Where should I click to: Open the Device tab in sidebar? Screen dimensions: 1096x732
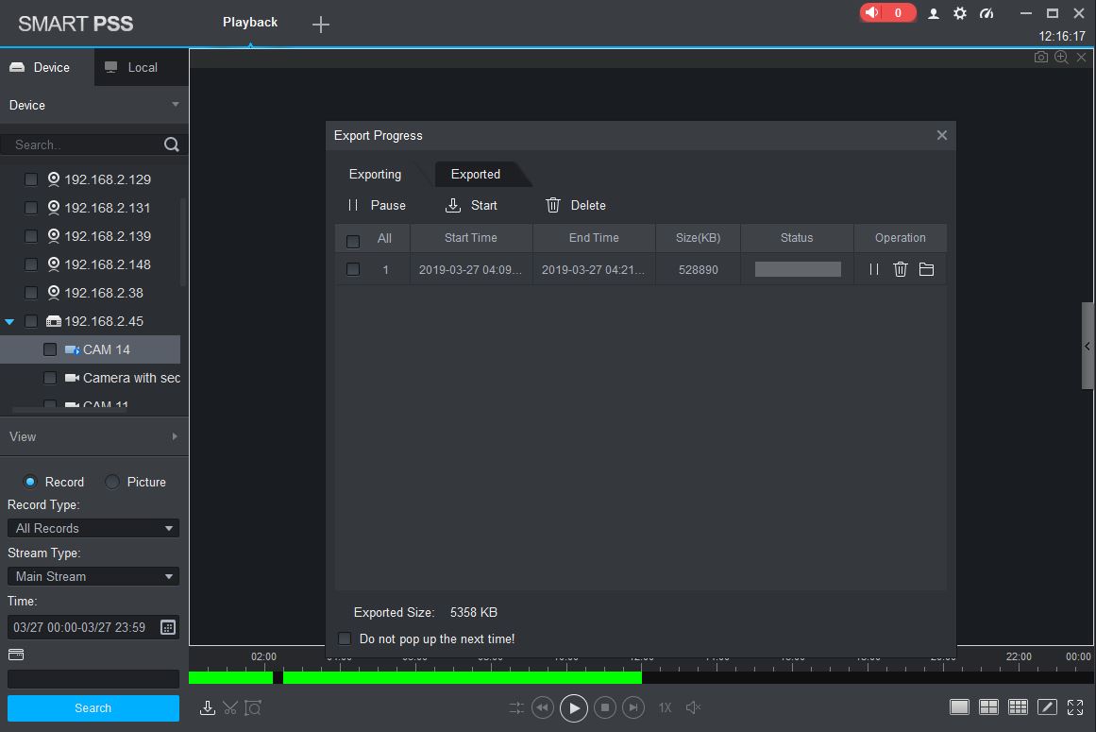pos(47,67)
